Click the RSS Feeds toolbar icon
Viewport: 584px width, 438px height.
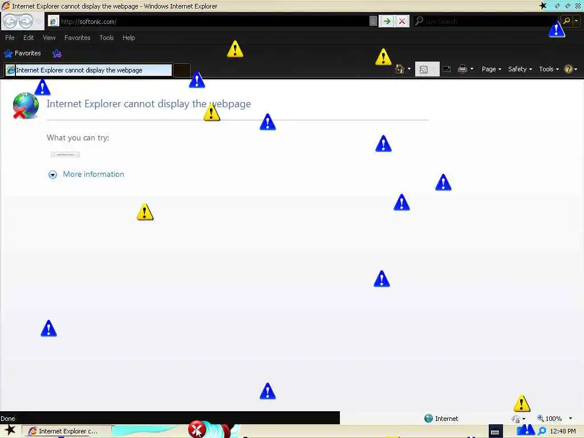tap(424, 69)
